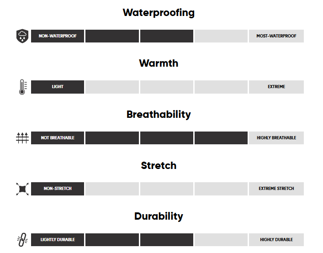Click the Light warmth segment
The width and height of the screenshot is (323, 253).
pos(58,87)
